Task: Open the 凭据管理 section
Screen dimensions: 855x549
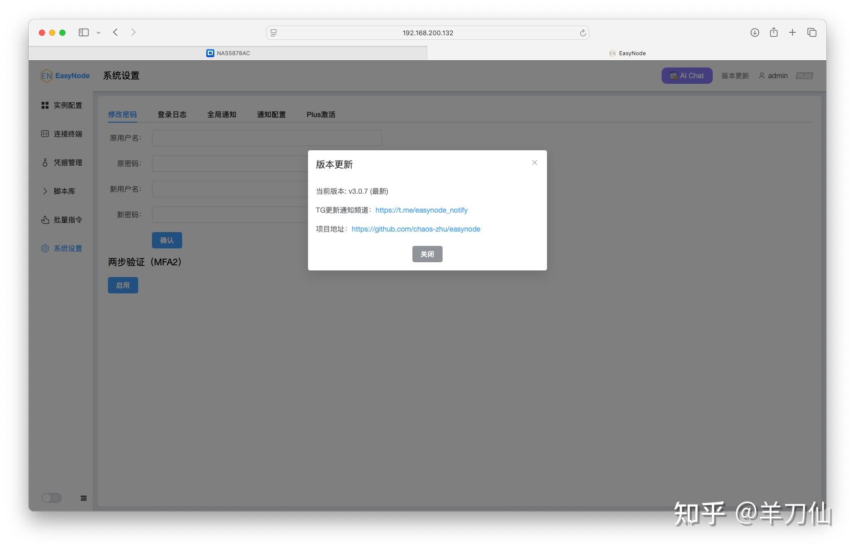Action: pos(67,163)
